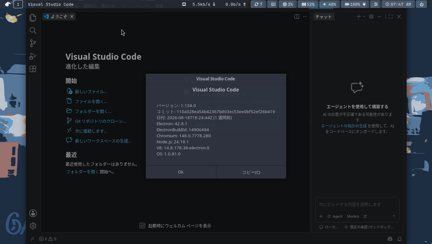Open the Run and Debug view
Screen dimensions: 432x244
[x=33, y=56]
